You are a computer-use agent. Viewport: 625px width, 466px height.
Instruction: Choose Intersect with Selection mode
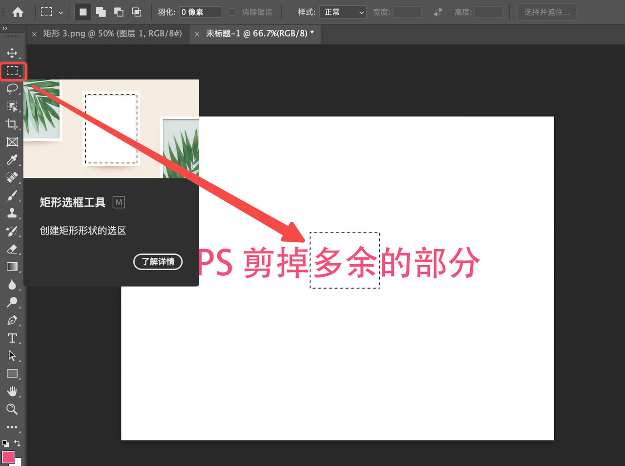pyautogui.click(x=137, y=12)
